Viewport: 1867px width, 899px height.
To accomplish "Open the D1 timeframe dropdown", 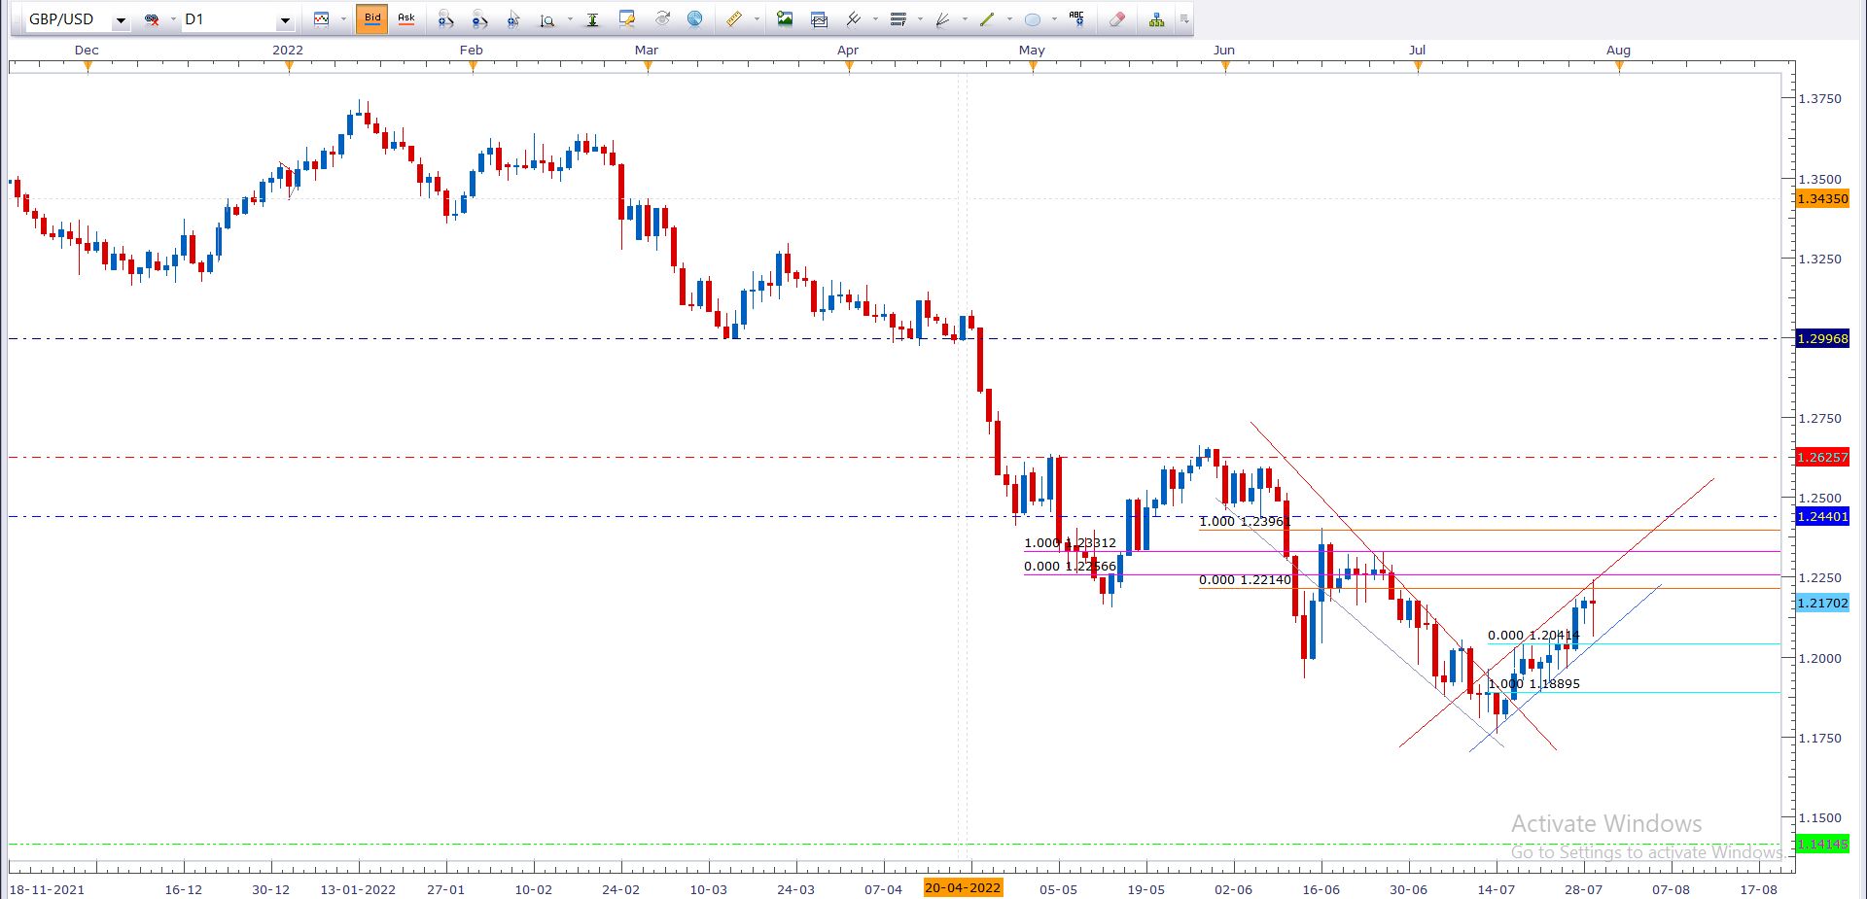I will pyautogui.click(x=285, y=20).
